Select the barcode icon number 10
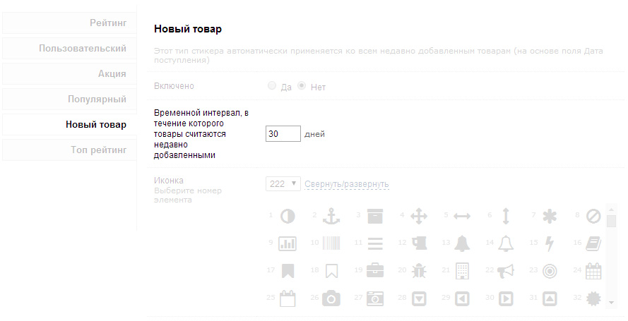 (x=331, y=243)
